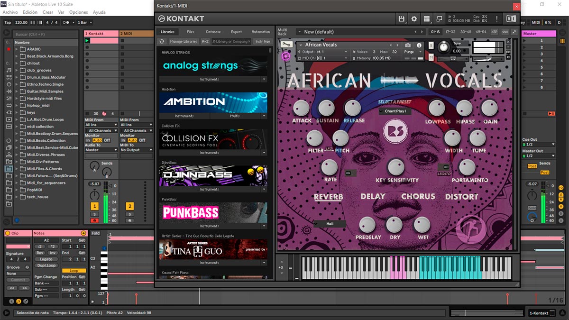This screenshot has width=569, height=320.
Task: Click the minimize rack icon next to aux
Action: (514, 32)
